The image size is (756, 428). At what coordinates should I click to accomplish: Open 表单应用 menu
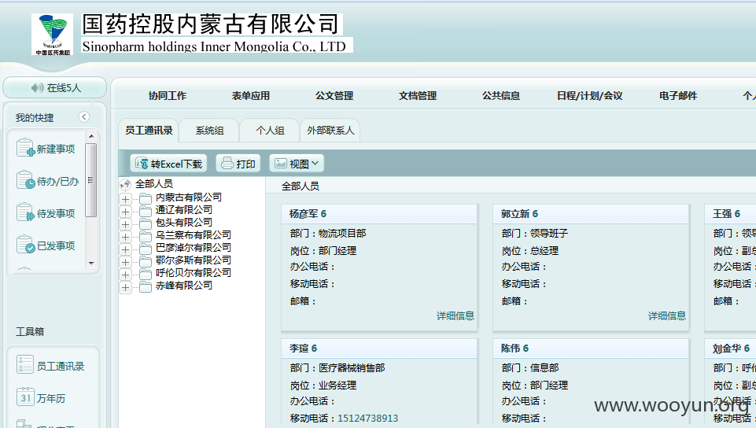(x=251, y=95)
